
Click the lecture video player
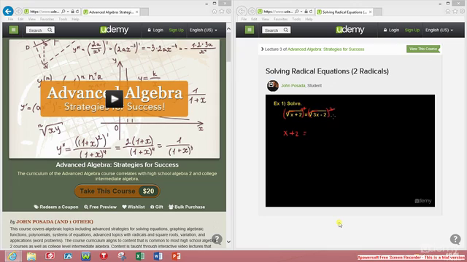pos(350,151)
